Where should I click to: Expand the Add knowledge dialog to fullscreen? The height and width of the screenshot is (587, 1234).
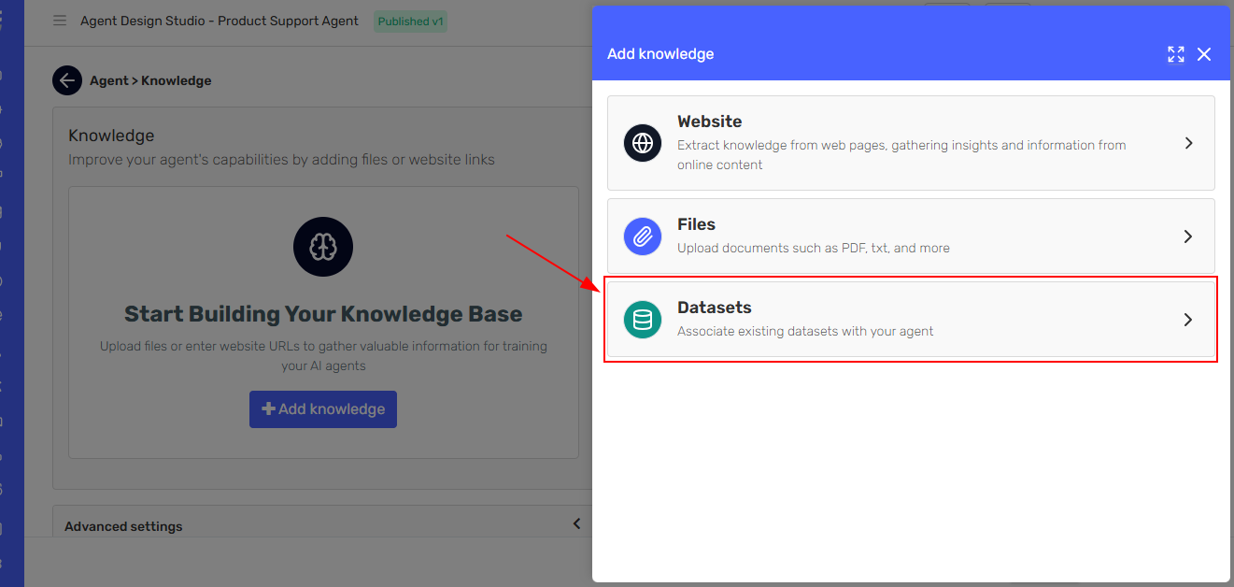click(x=1175, y=54)
